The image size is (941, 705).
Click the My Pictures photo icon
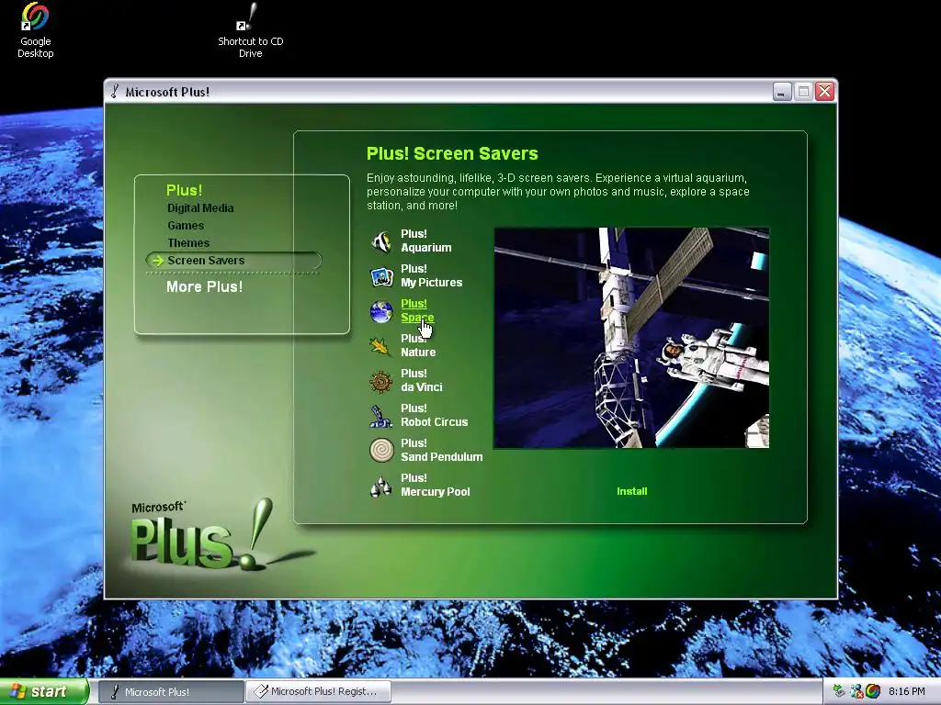click(381, 276)
